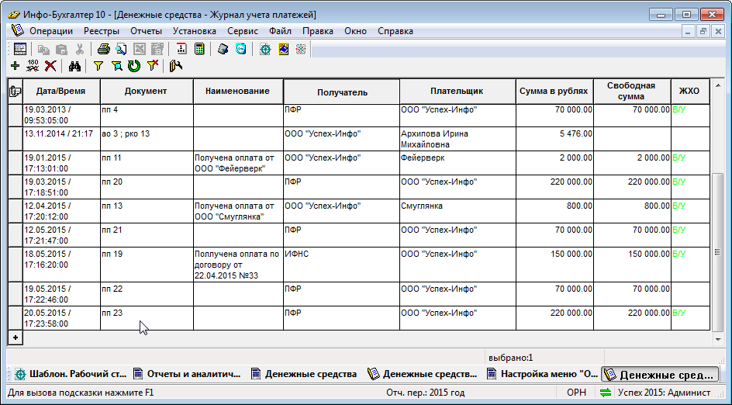Switch to 'Шаблон. Рабочий ст...' window tab
The height and width of the screenshot is (405, 732).
[x=70, y=374]
